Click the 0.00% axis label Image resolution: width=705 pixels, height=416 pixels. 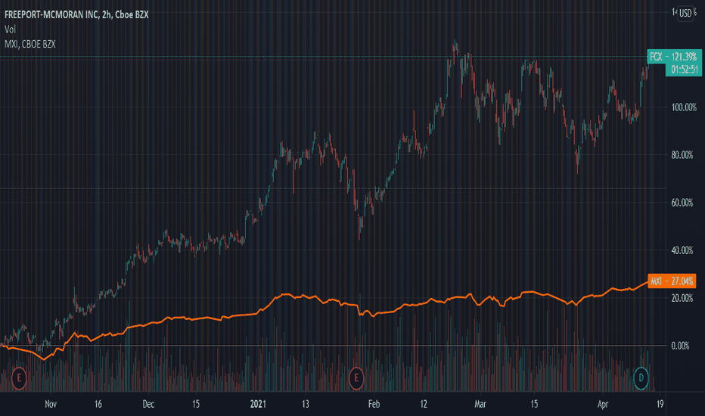click(680, 346)
